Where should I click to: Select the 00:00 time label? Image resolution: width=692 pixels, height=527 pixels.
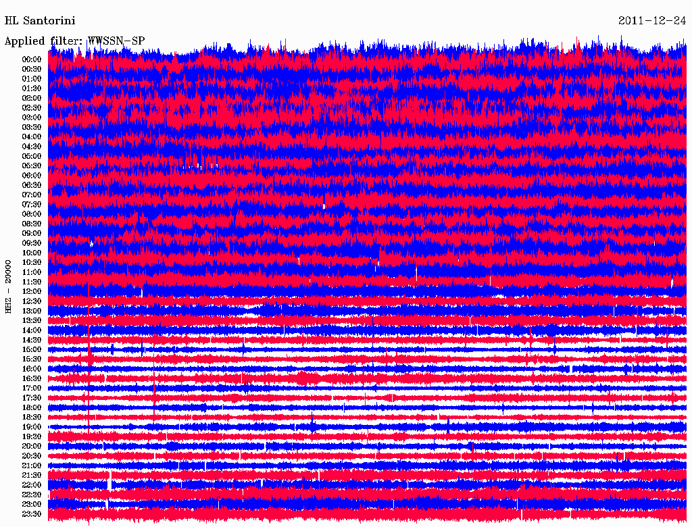[32, 59]
